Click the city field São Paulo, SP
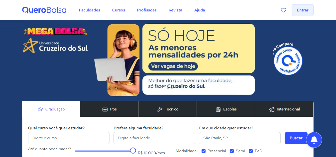The image size is (336, 157). pos(240,138)
